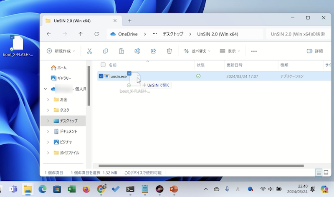Viewport: 334px width, 197px height.
Task: Click the Copy icon in toolbar
Action: 105,51
